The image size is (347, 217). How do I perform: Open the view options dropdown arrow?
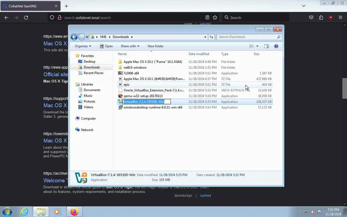coord(257,46)
